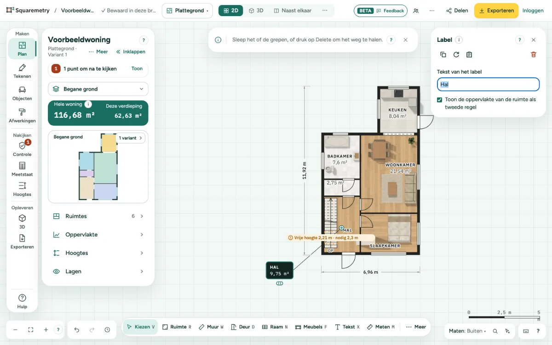Image resolution: width=552 pixels, height=345 pixels.
Task: Zoom out with the minus button
Action: tap(15, 330)
